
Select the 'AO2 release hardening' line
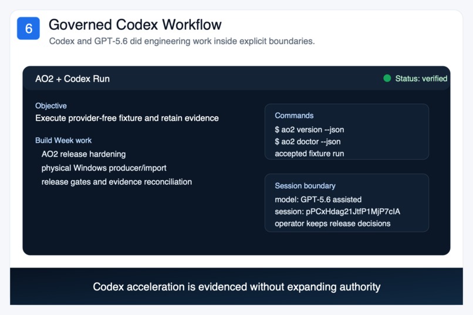tap(83, 154)
